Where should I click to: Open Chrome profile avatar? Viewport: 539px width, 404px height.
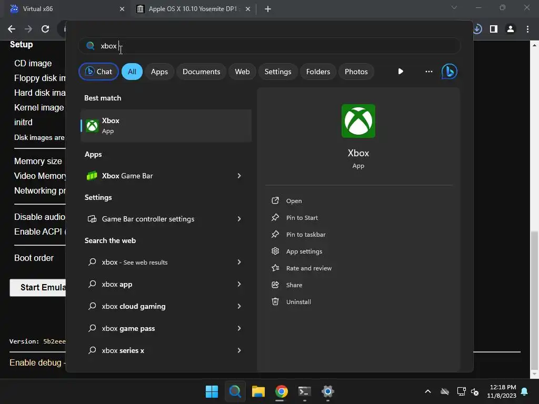click(x=511, y=29)
